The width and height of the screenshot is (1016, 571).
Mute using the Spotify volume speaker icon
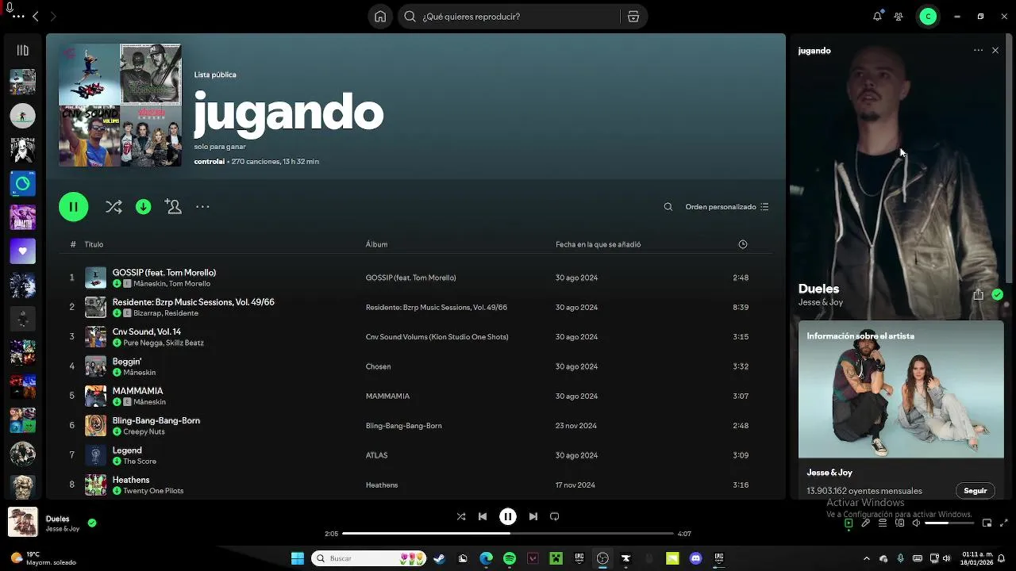[x=917, y=523]
